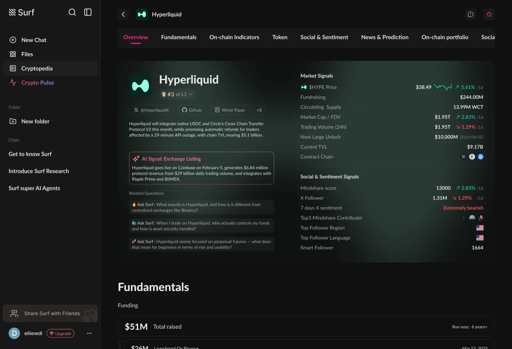Click the $9.17B Current TVL value
The image size is (512, 349).
[x=475, y=147]
